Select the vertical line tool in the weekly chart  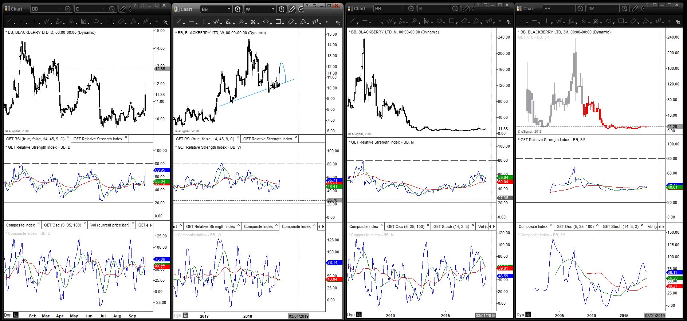point(204,22)
